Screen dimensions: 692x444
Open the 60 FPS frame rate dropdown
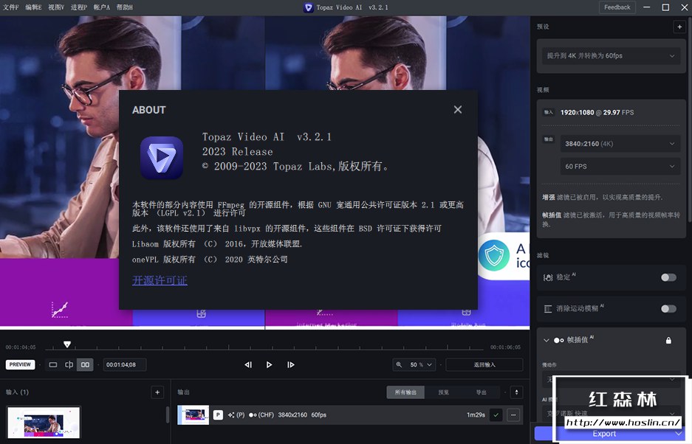tap(620, 166)
